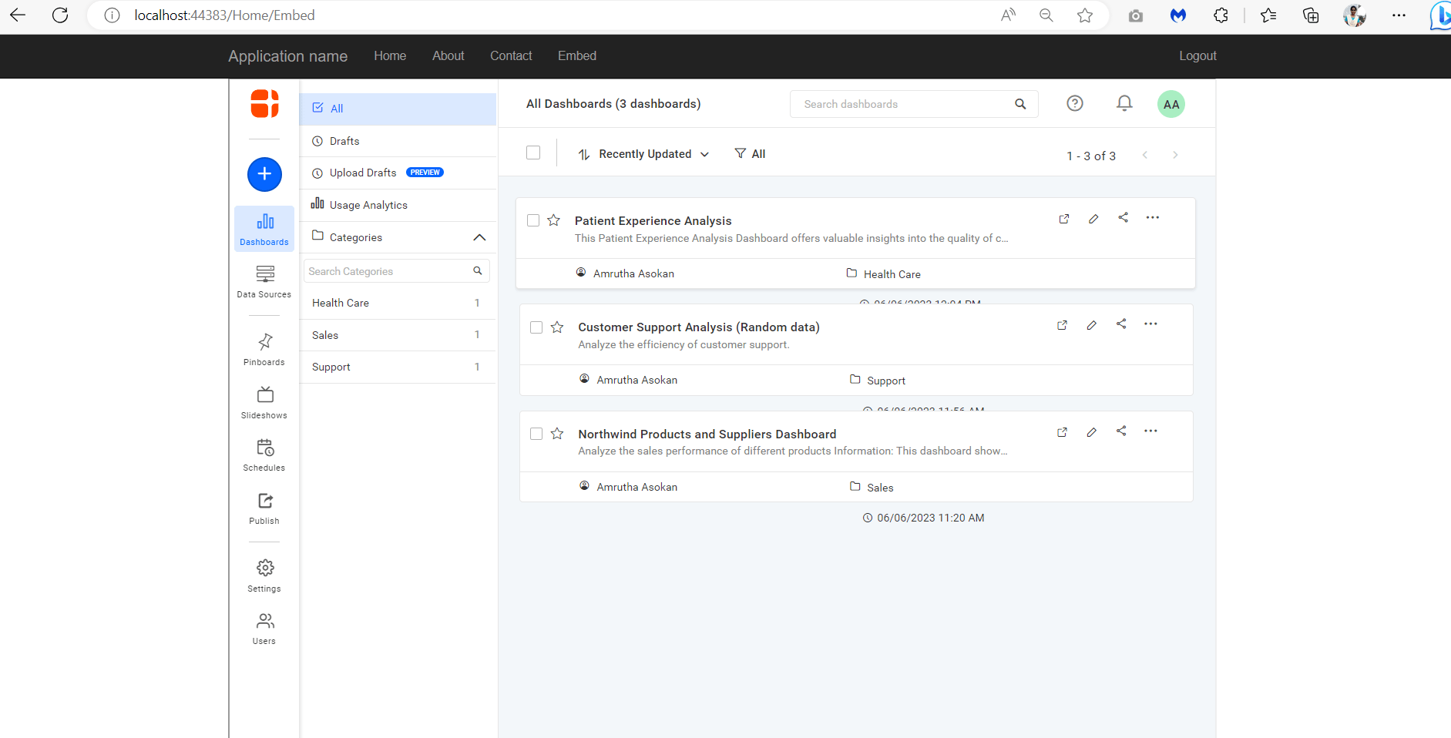1451x738 pixels.
Task: Click the blue plus create button
Action: pyautogui.click(x=264, y=174)
